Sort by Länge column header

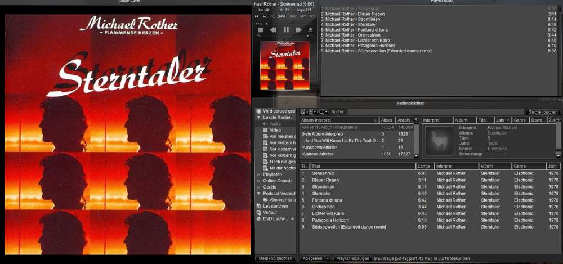(x=424, y=166)
